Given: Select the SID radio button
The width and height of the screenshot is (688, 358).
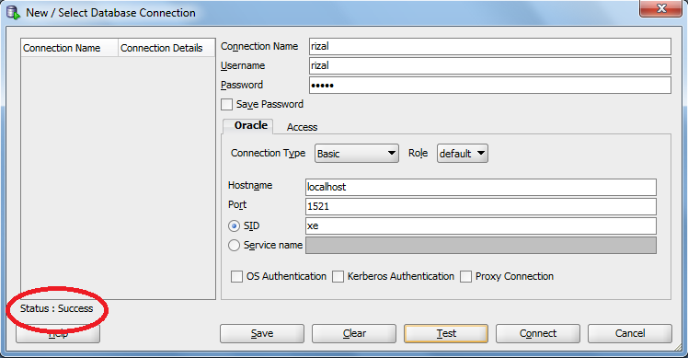Looking at the screenshot, I should pyautogui.click(x=234, y=225).
